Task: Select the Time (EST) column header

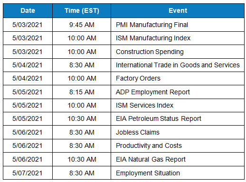Action: [82, 10]
